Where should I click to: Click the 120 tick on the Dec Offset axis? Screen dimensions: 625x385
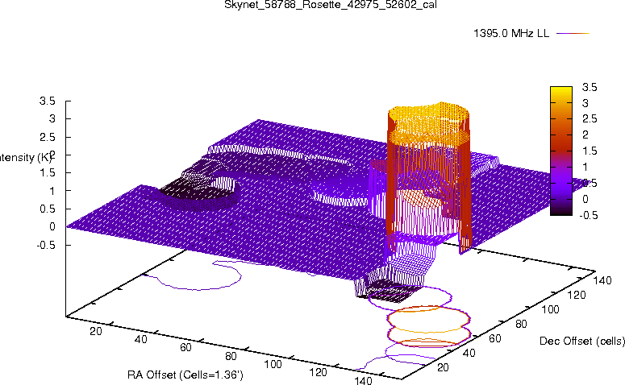(x=576, y=295)
